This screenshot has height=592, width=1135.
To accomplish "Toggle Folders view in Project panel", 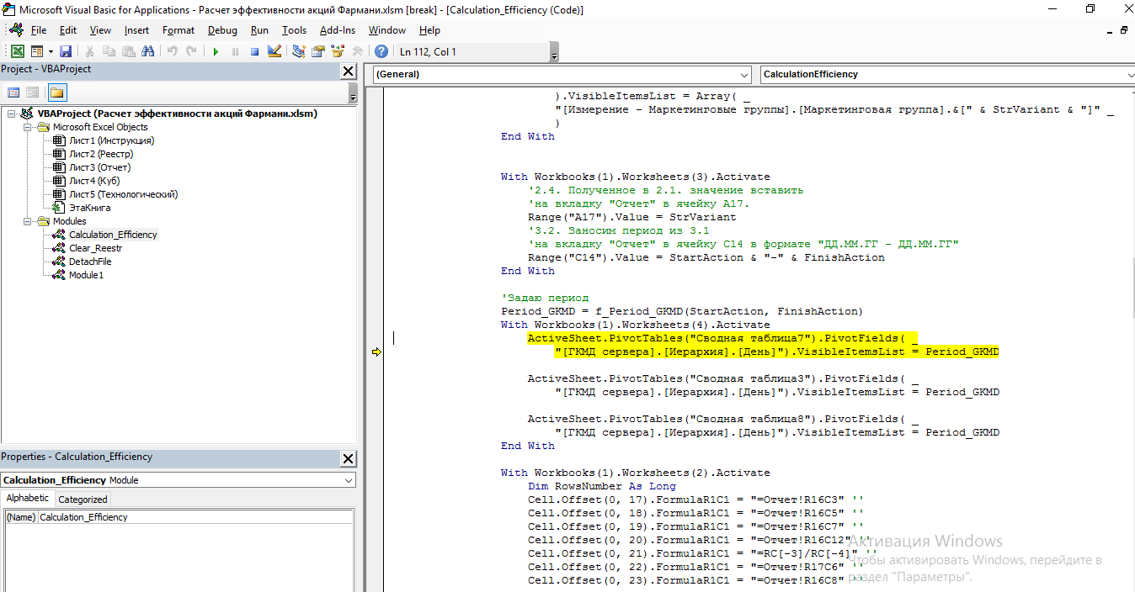I will [56, 92].
